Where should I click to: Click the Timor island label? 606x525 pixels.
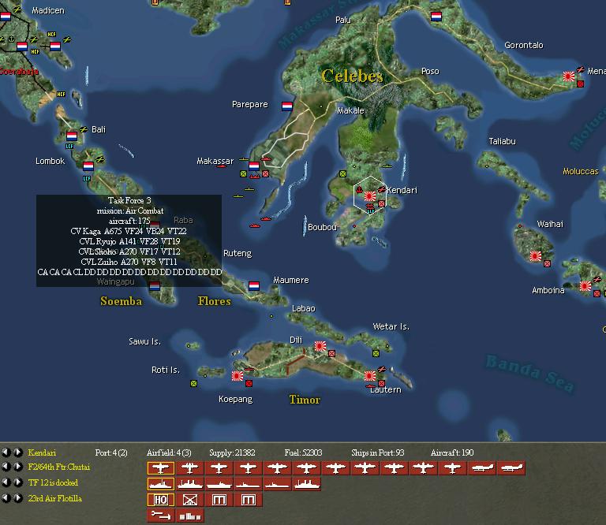(305, 400)
